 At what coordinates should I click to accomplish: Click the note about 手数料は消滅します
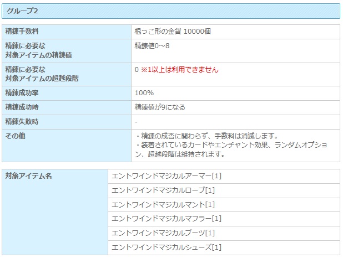(206, 136)
